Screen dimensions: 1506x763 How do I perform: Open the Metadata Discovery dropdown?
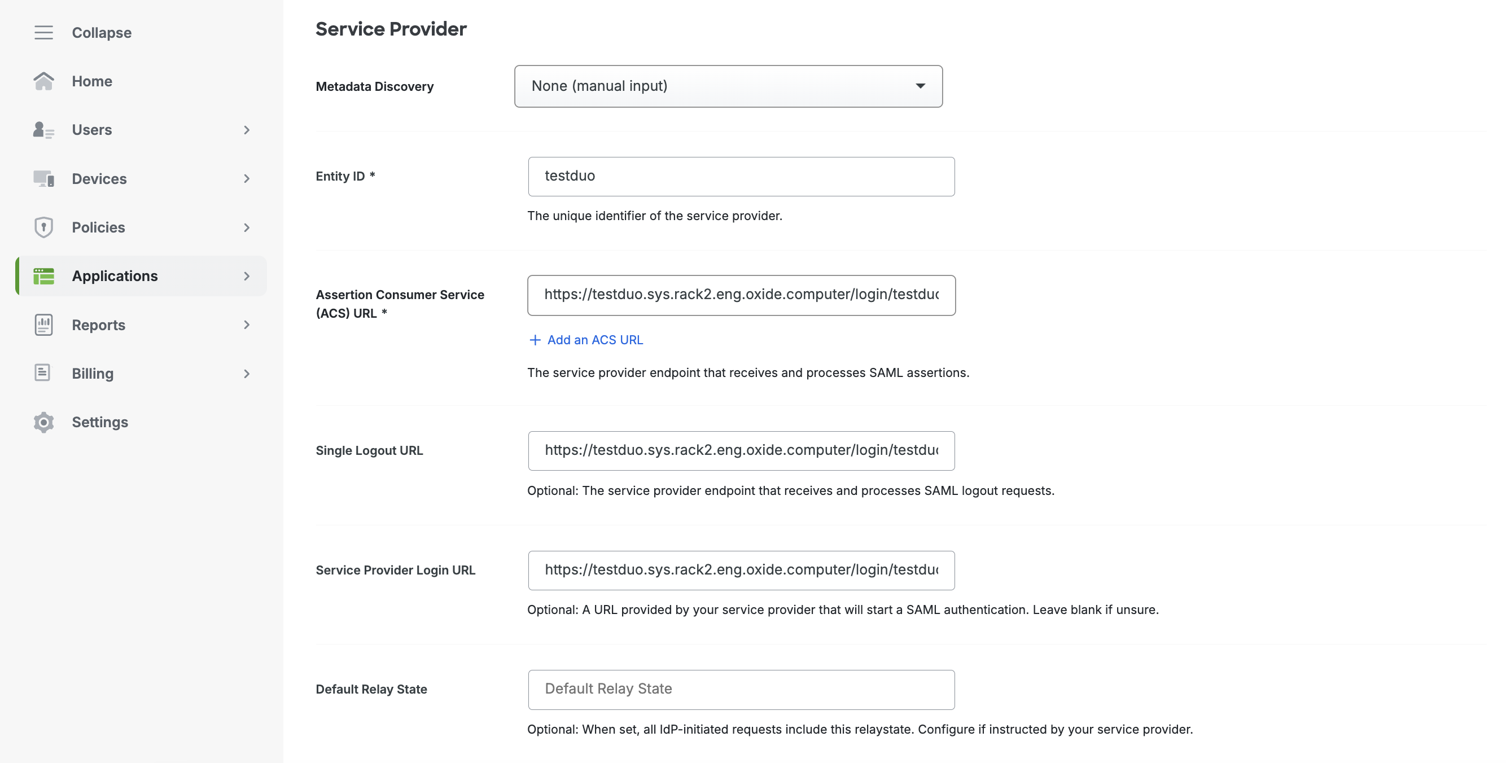[x=729, y=86]
